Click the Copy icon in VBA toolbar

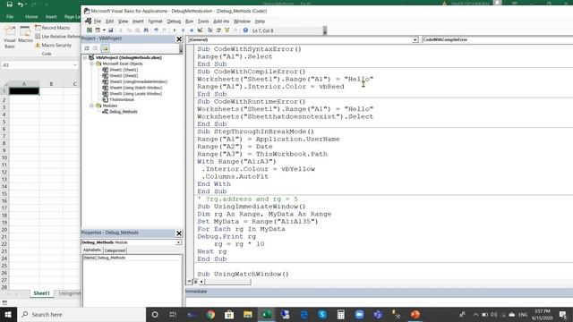(x=129, y=30)
